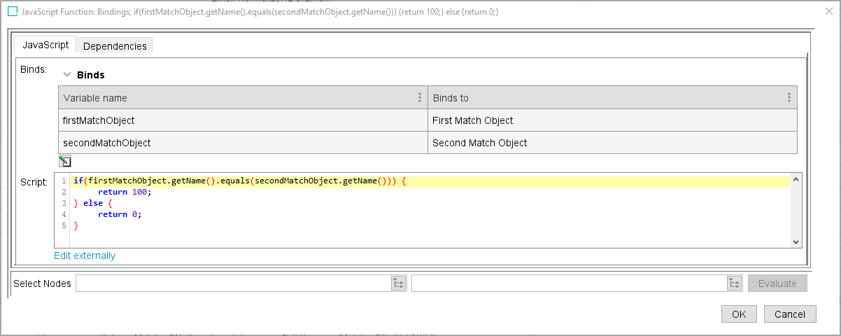The image size is (841, 336).
Task: Collapse the Binds section
Action: 68,74
